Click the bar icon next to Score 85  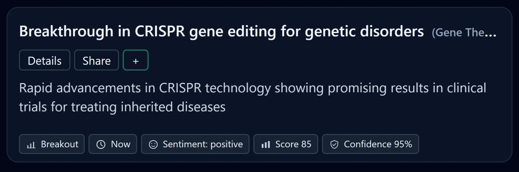point(265,144)
